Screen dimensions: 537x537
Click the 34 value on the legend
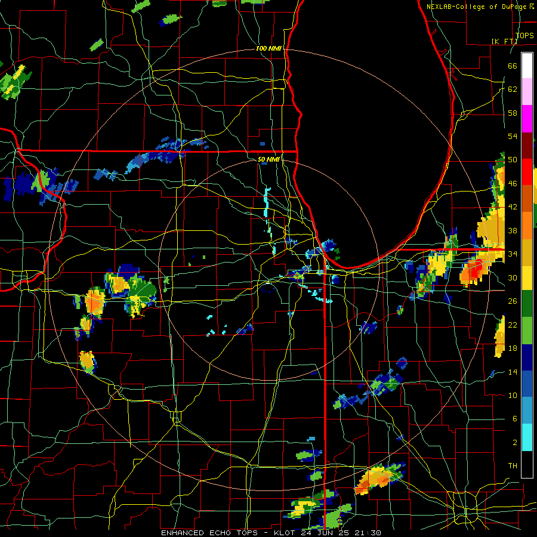coord(513,254)
